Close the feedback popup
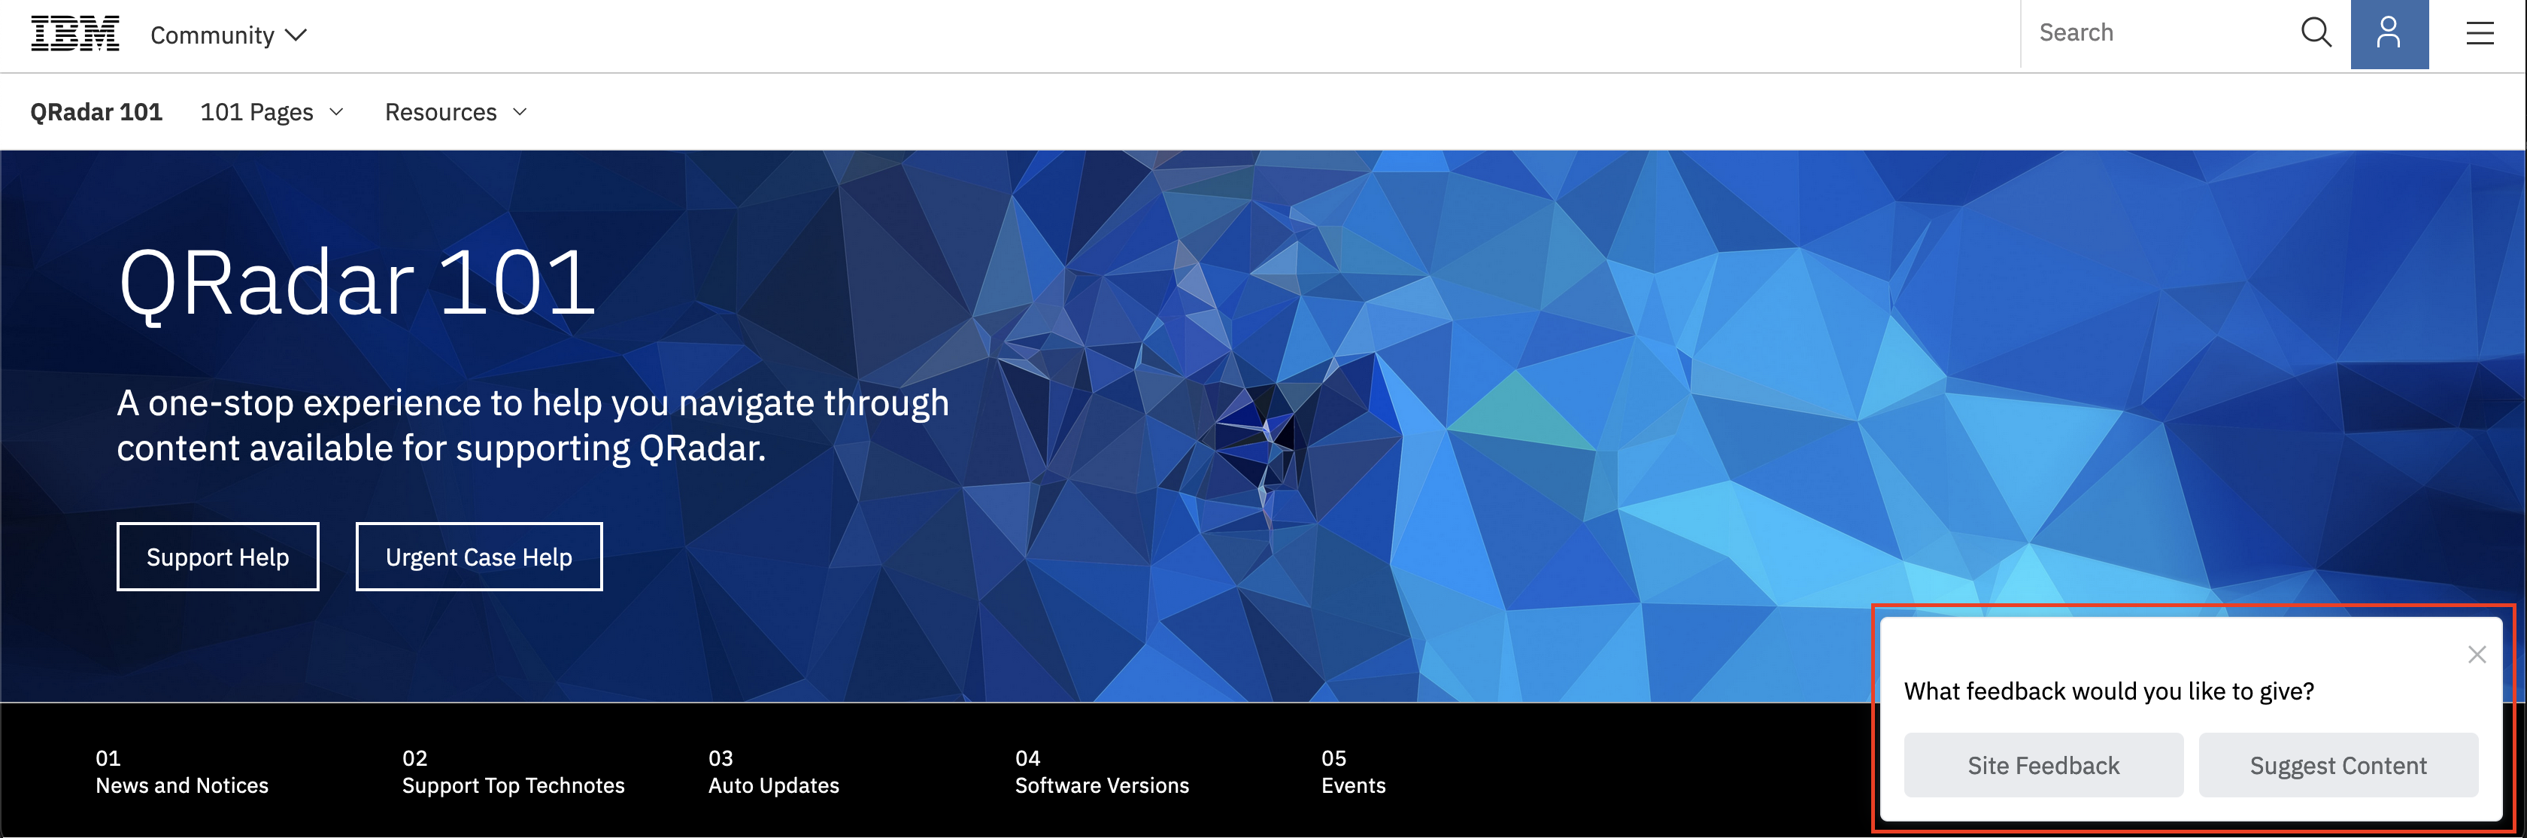The width and height of the screenshot is (2527, 838). [x=2476, y=654]
